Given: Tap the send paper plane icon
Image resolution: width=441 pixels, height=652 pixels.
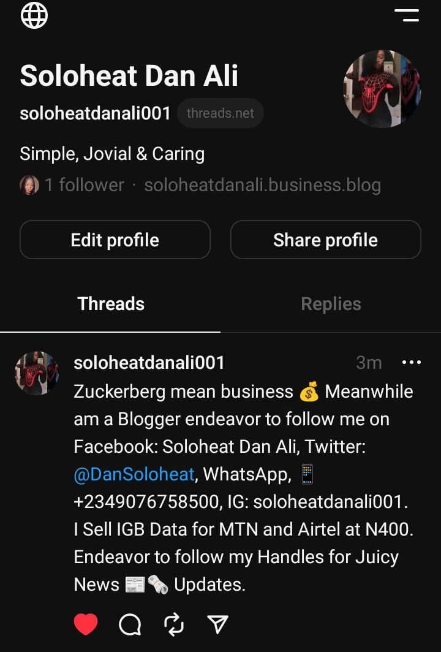Looking at the screenshot, I should pos(218,624).
